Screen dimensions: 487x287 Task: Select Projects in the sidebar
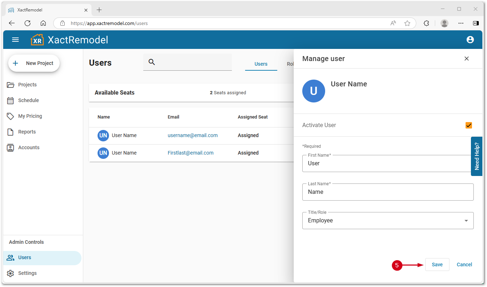27,85
